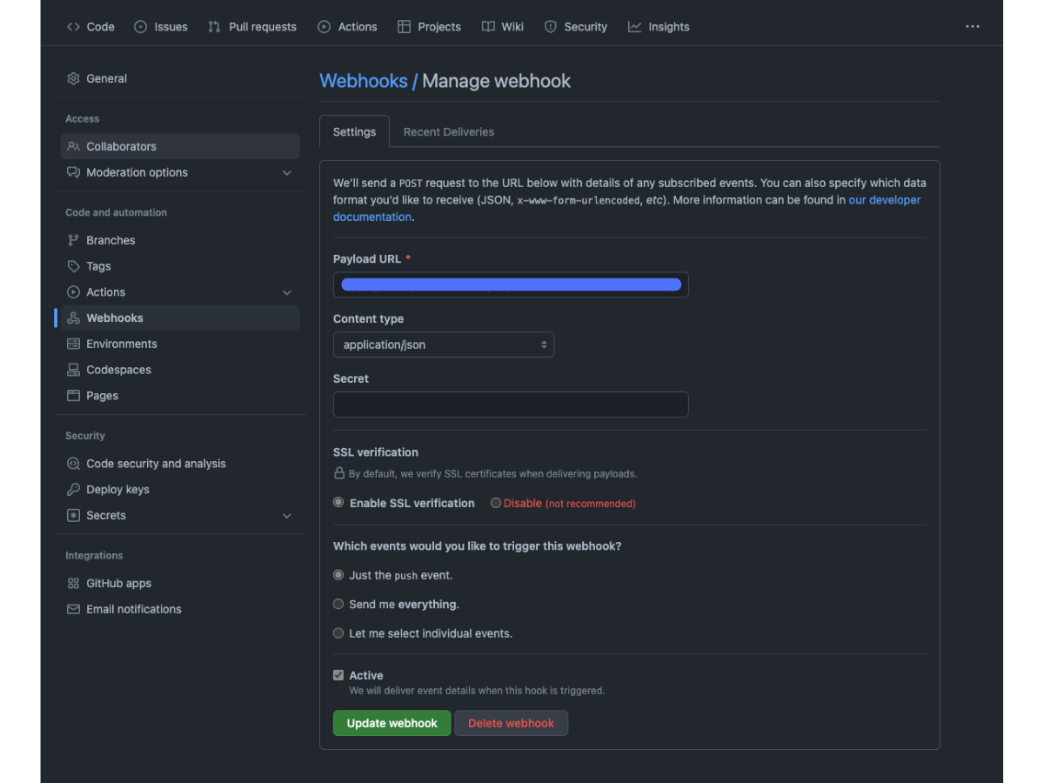
Task: Open GitHub apps via its sidebar icon
Action: 74,583
